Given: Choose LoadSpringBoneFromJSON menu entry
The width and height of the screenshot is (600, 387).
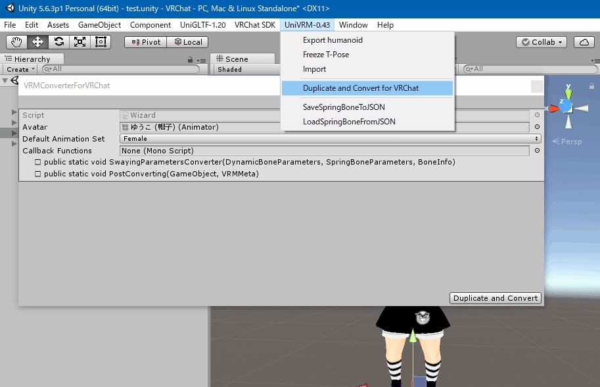Looking at the screenshot, I should coord(367,122).
